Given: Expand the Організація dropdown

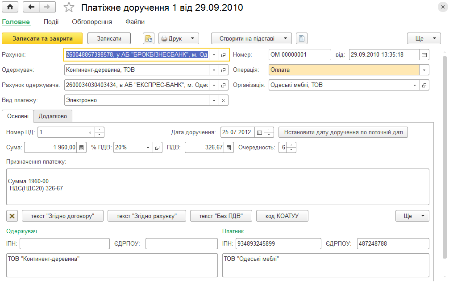Looking at the screenshot, I should [415, 85].
